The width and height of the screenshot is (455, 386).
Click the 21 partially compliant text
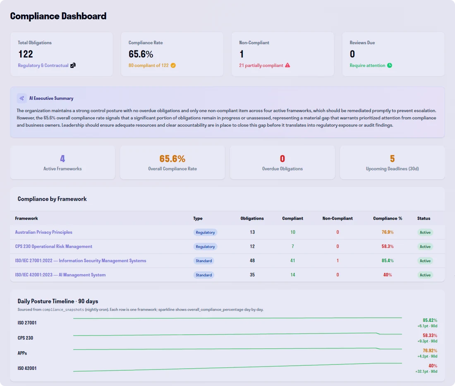pyautogui.click(x=261, y=66)
